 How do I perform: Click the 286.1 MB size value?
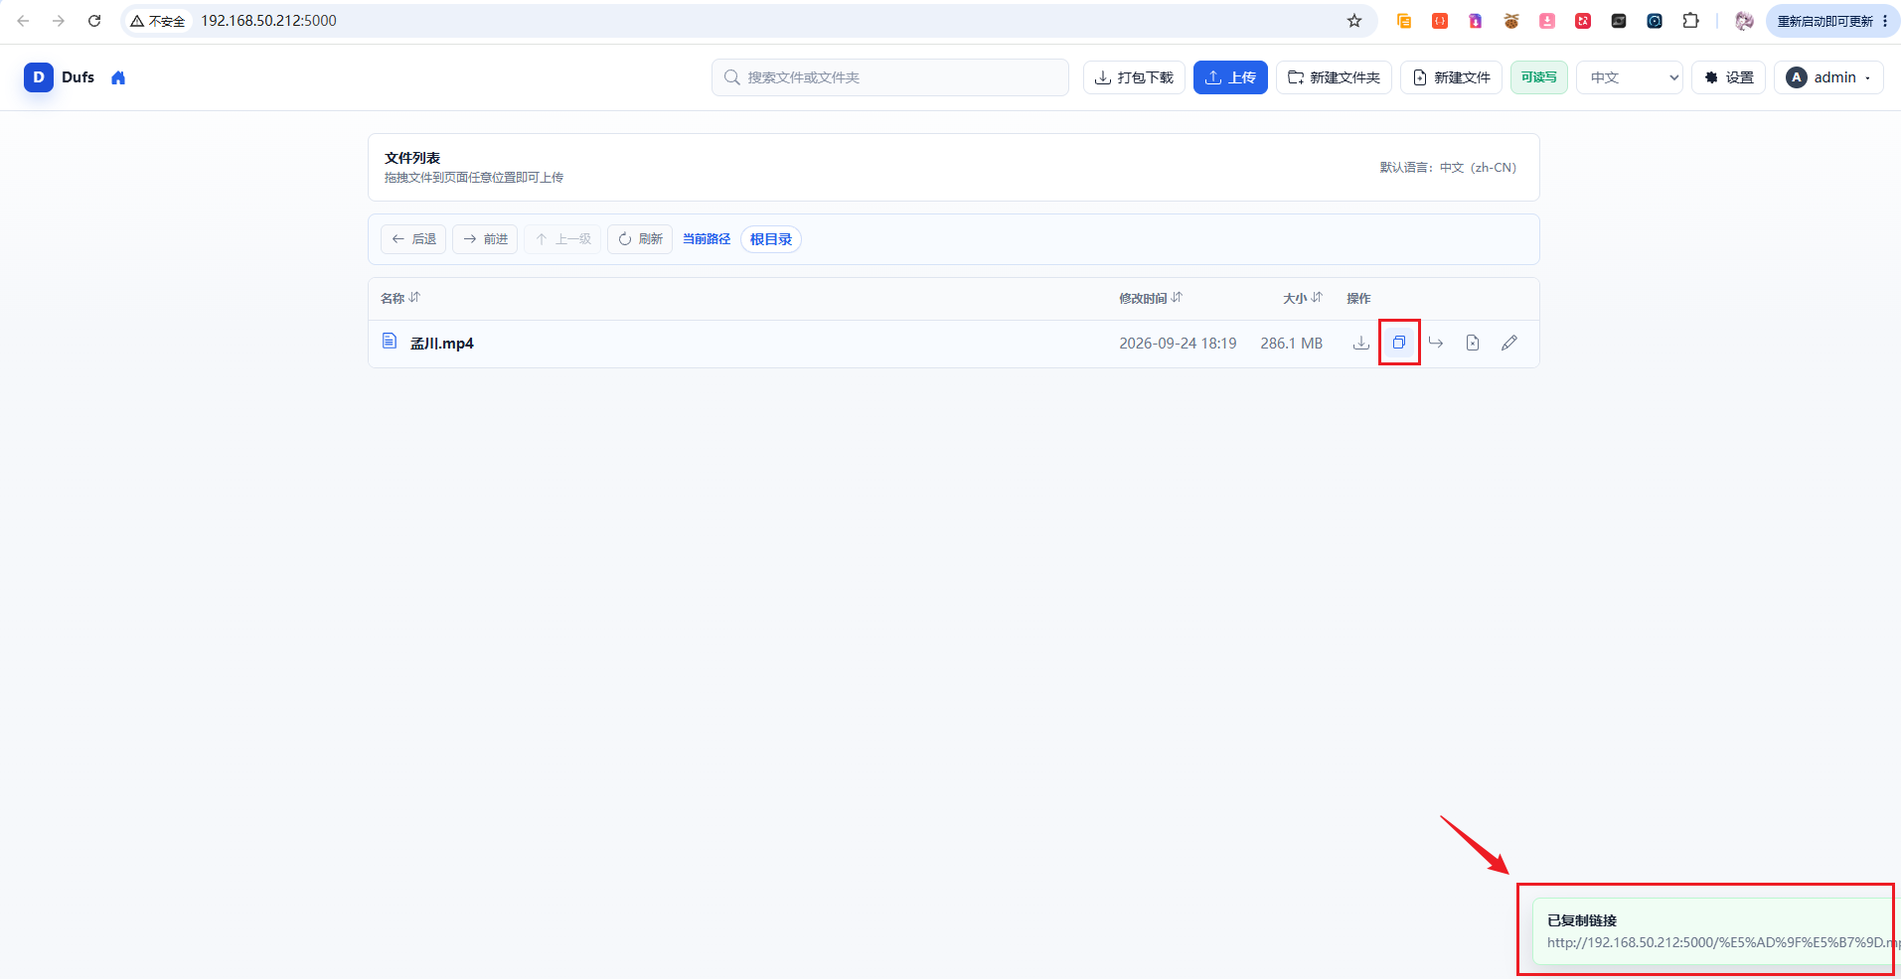coord(1292,344)
